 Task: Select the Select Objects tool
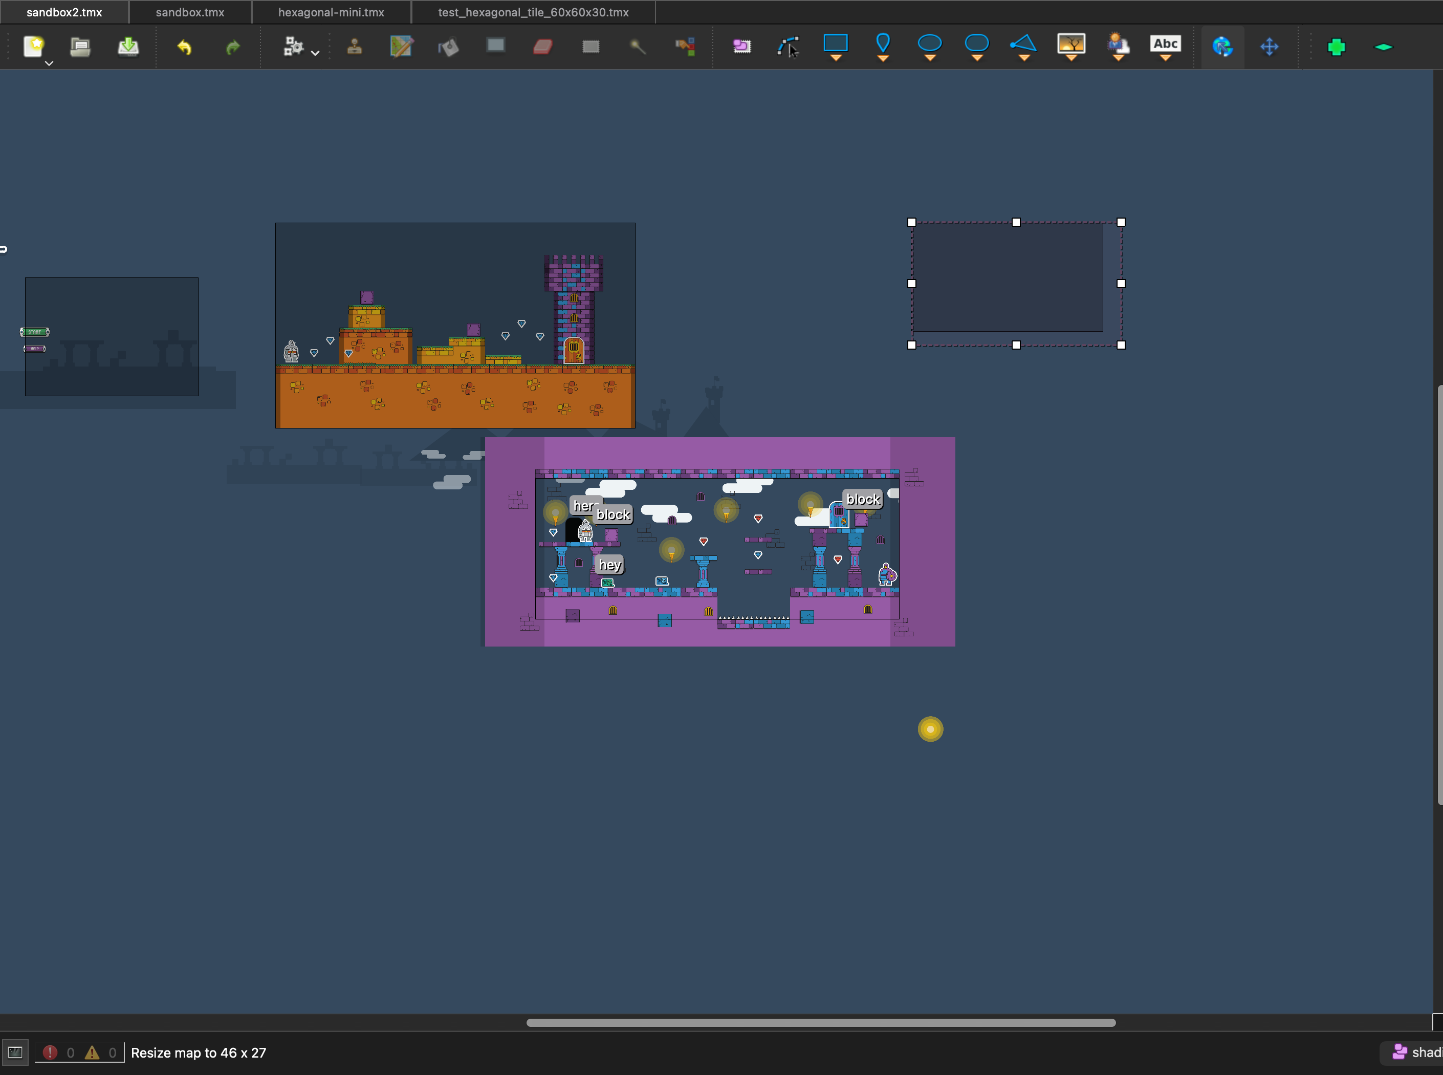pos(742,46)
